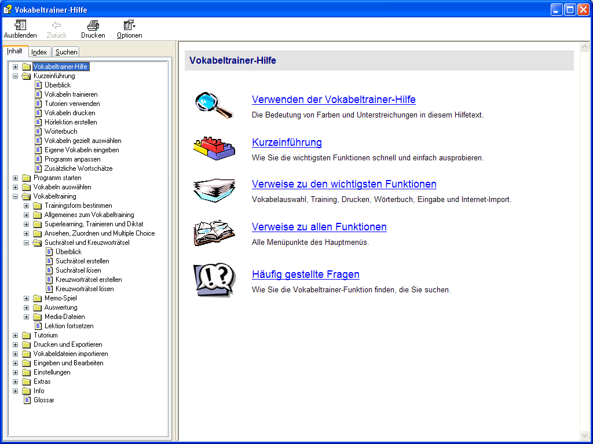The height and width of the screenshot is (444, 593).
Task: Click the Glossar page icon
Action: 27,400
